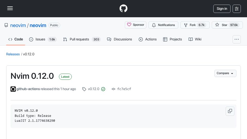Open the hamburger navigation menu
This screenshot has height=139, width=247.
pyautogui.click(x=10, y=8)
